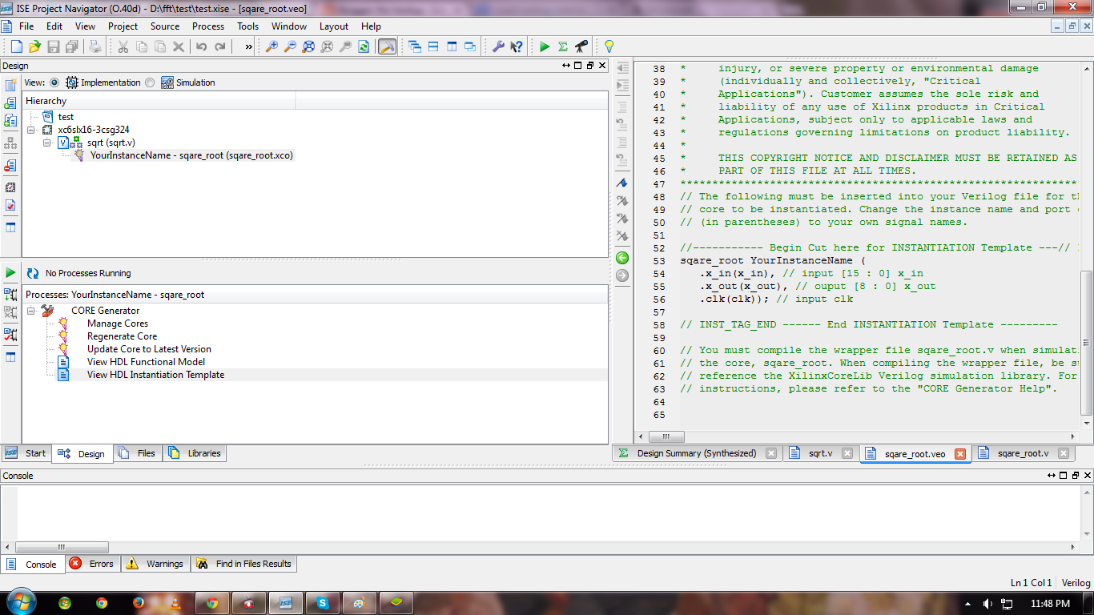Select View HDL Instantiation Template process
1094x615 pixels.
coord(155,375)
